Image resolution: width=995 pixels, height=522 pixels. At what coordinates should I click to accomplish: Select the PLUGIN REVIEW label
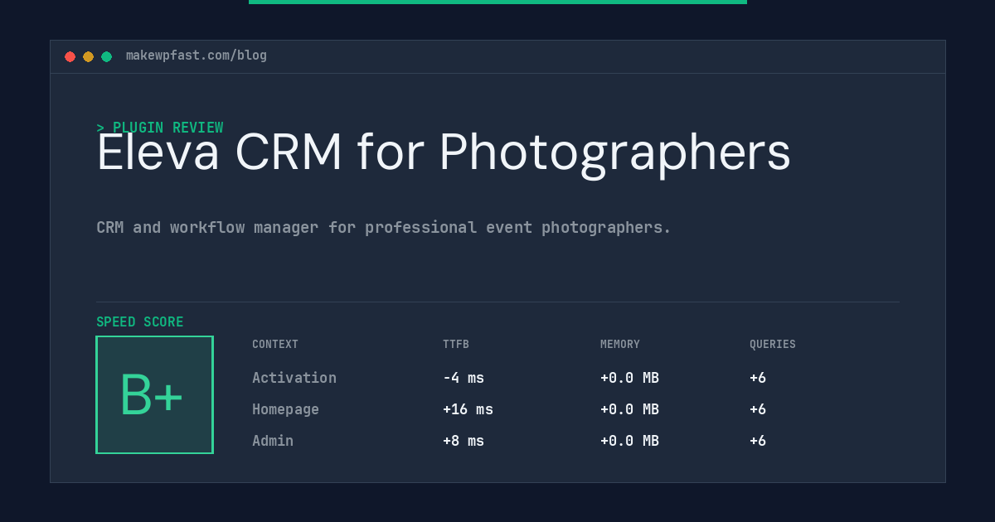click(x=160, y=128)
